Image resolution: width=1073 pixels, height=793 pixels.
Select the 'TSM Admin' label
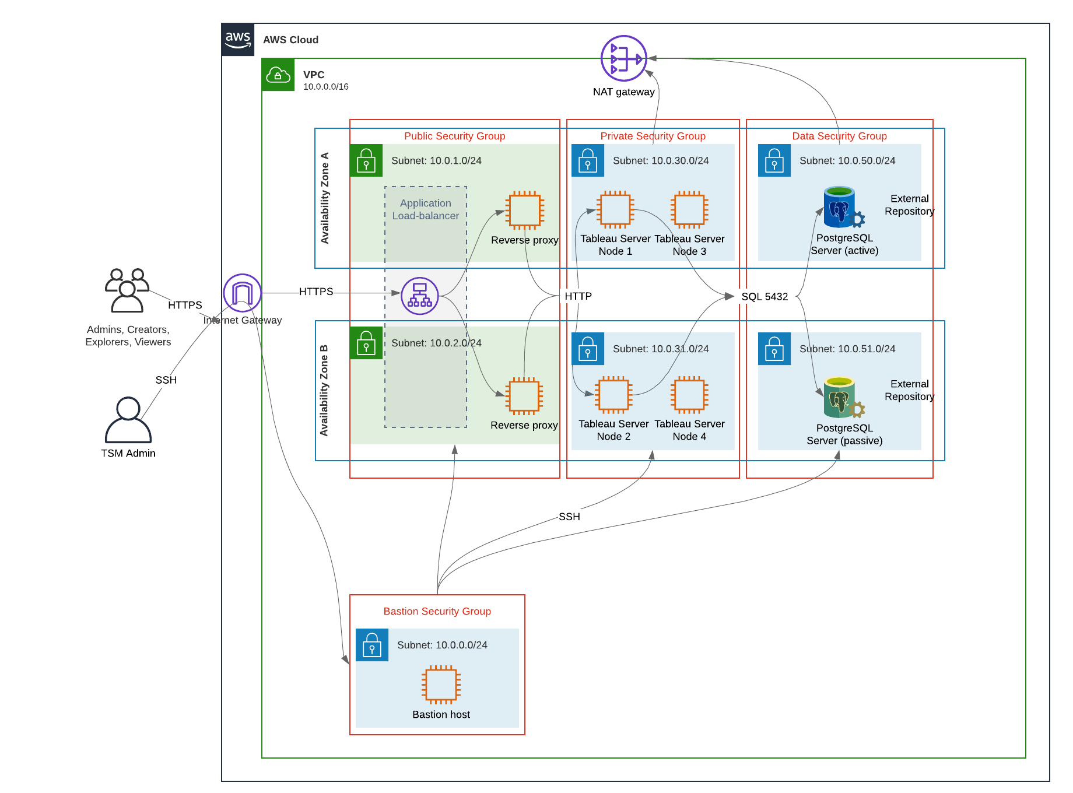tap(128, 454)
